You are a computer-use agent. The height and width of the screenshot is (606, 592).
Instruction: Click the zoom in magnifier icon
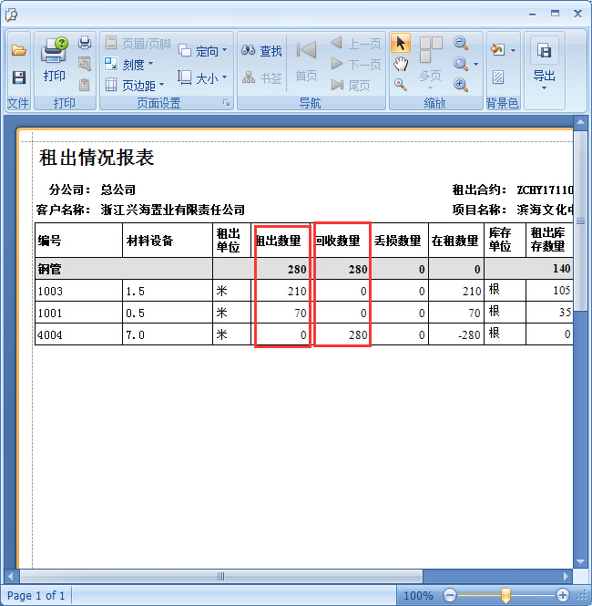(461, 85)
